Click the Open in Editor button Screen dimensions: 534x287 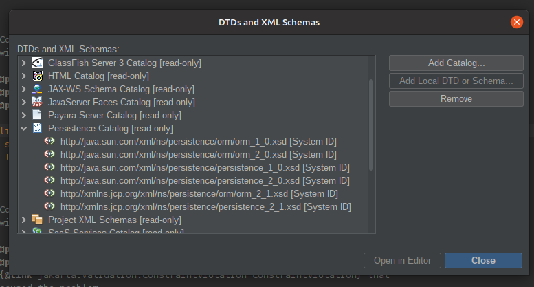tap(402, 260)
